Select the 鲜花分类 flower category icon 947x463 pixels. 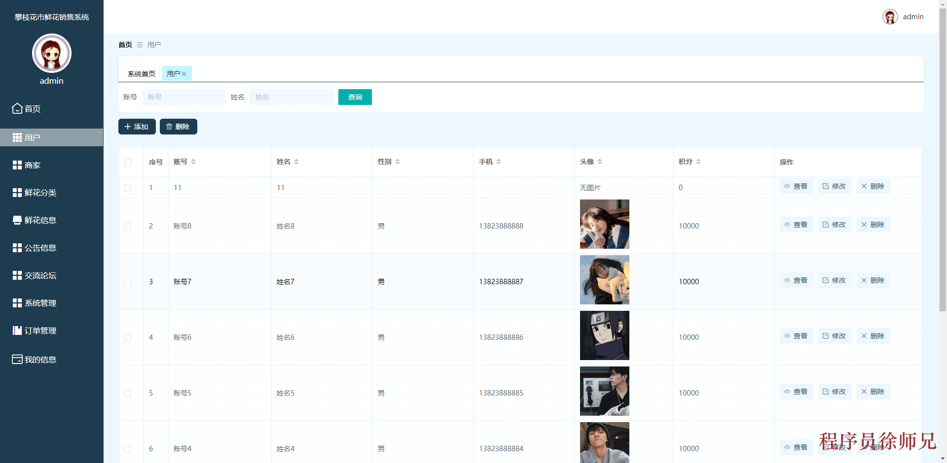[x=16, y=193]
